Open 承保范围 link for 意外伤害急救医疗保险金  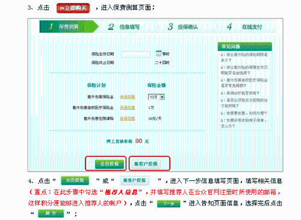[x=127, y=108]
